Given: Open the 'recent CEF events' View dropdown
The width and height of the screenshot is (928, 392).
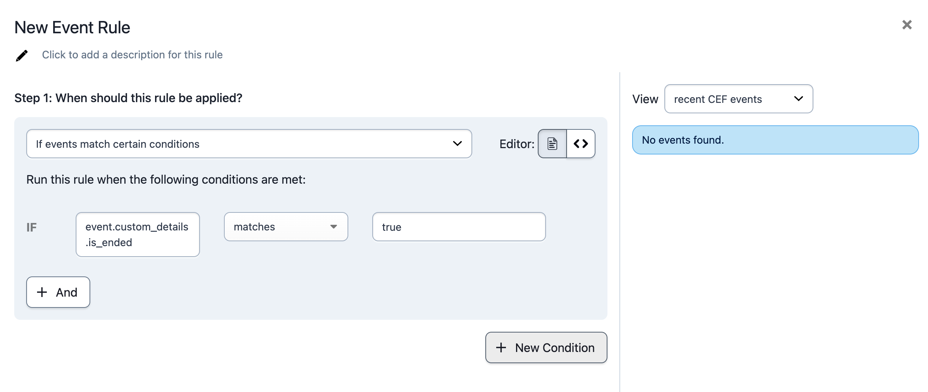Looking at the screenshot, I should click(738, 99).
